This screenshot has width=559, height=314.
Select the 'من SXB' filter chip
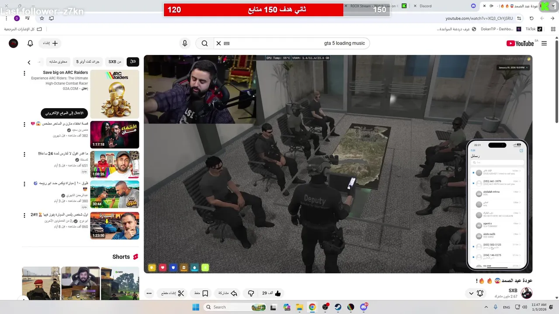pos(115,62)
